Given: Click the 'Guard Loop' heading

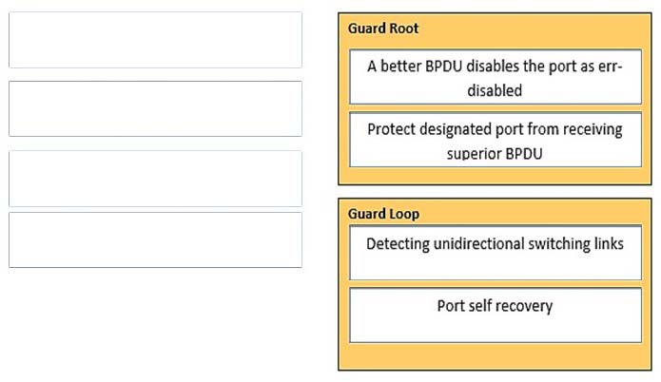Looking at the screenshot, I should 383,214.
